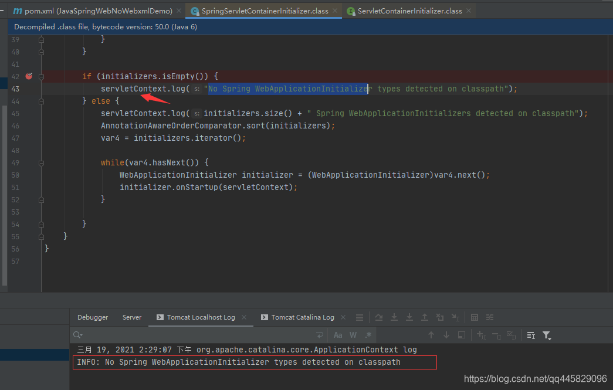Collapse the code fold at line 52
This screenshot has height=390, width=613.
41,199
